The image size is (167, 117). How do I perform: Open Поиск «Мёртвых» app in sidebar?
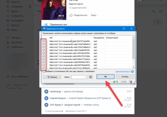point(20,77)
